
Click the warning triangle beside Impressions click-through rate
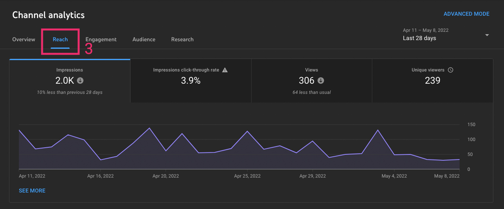click(x=225, y=70)
